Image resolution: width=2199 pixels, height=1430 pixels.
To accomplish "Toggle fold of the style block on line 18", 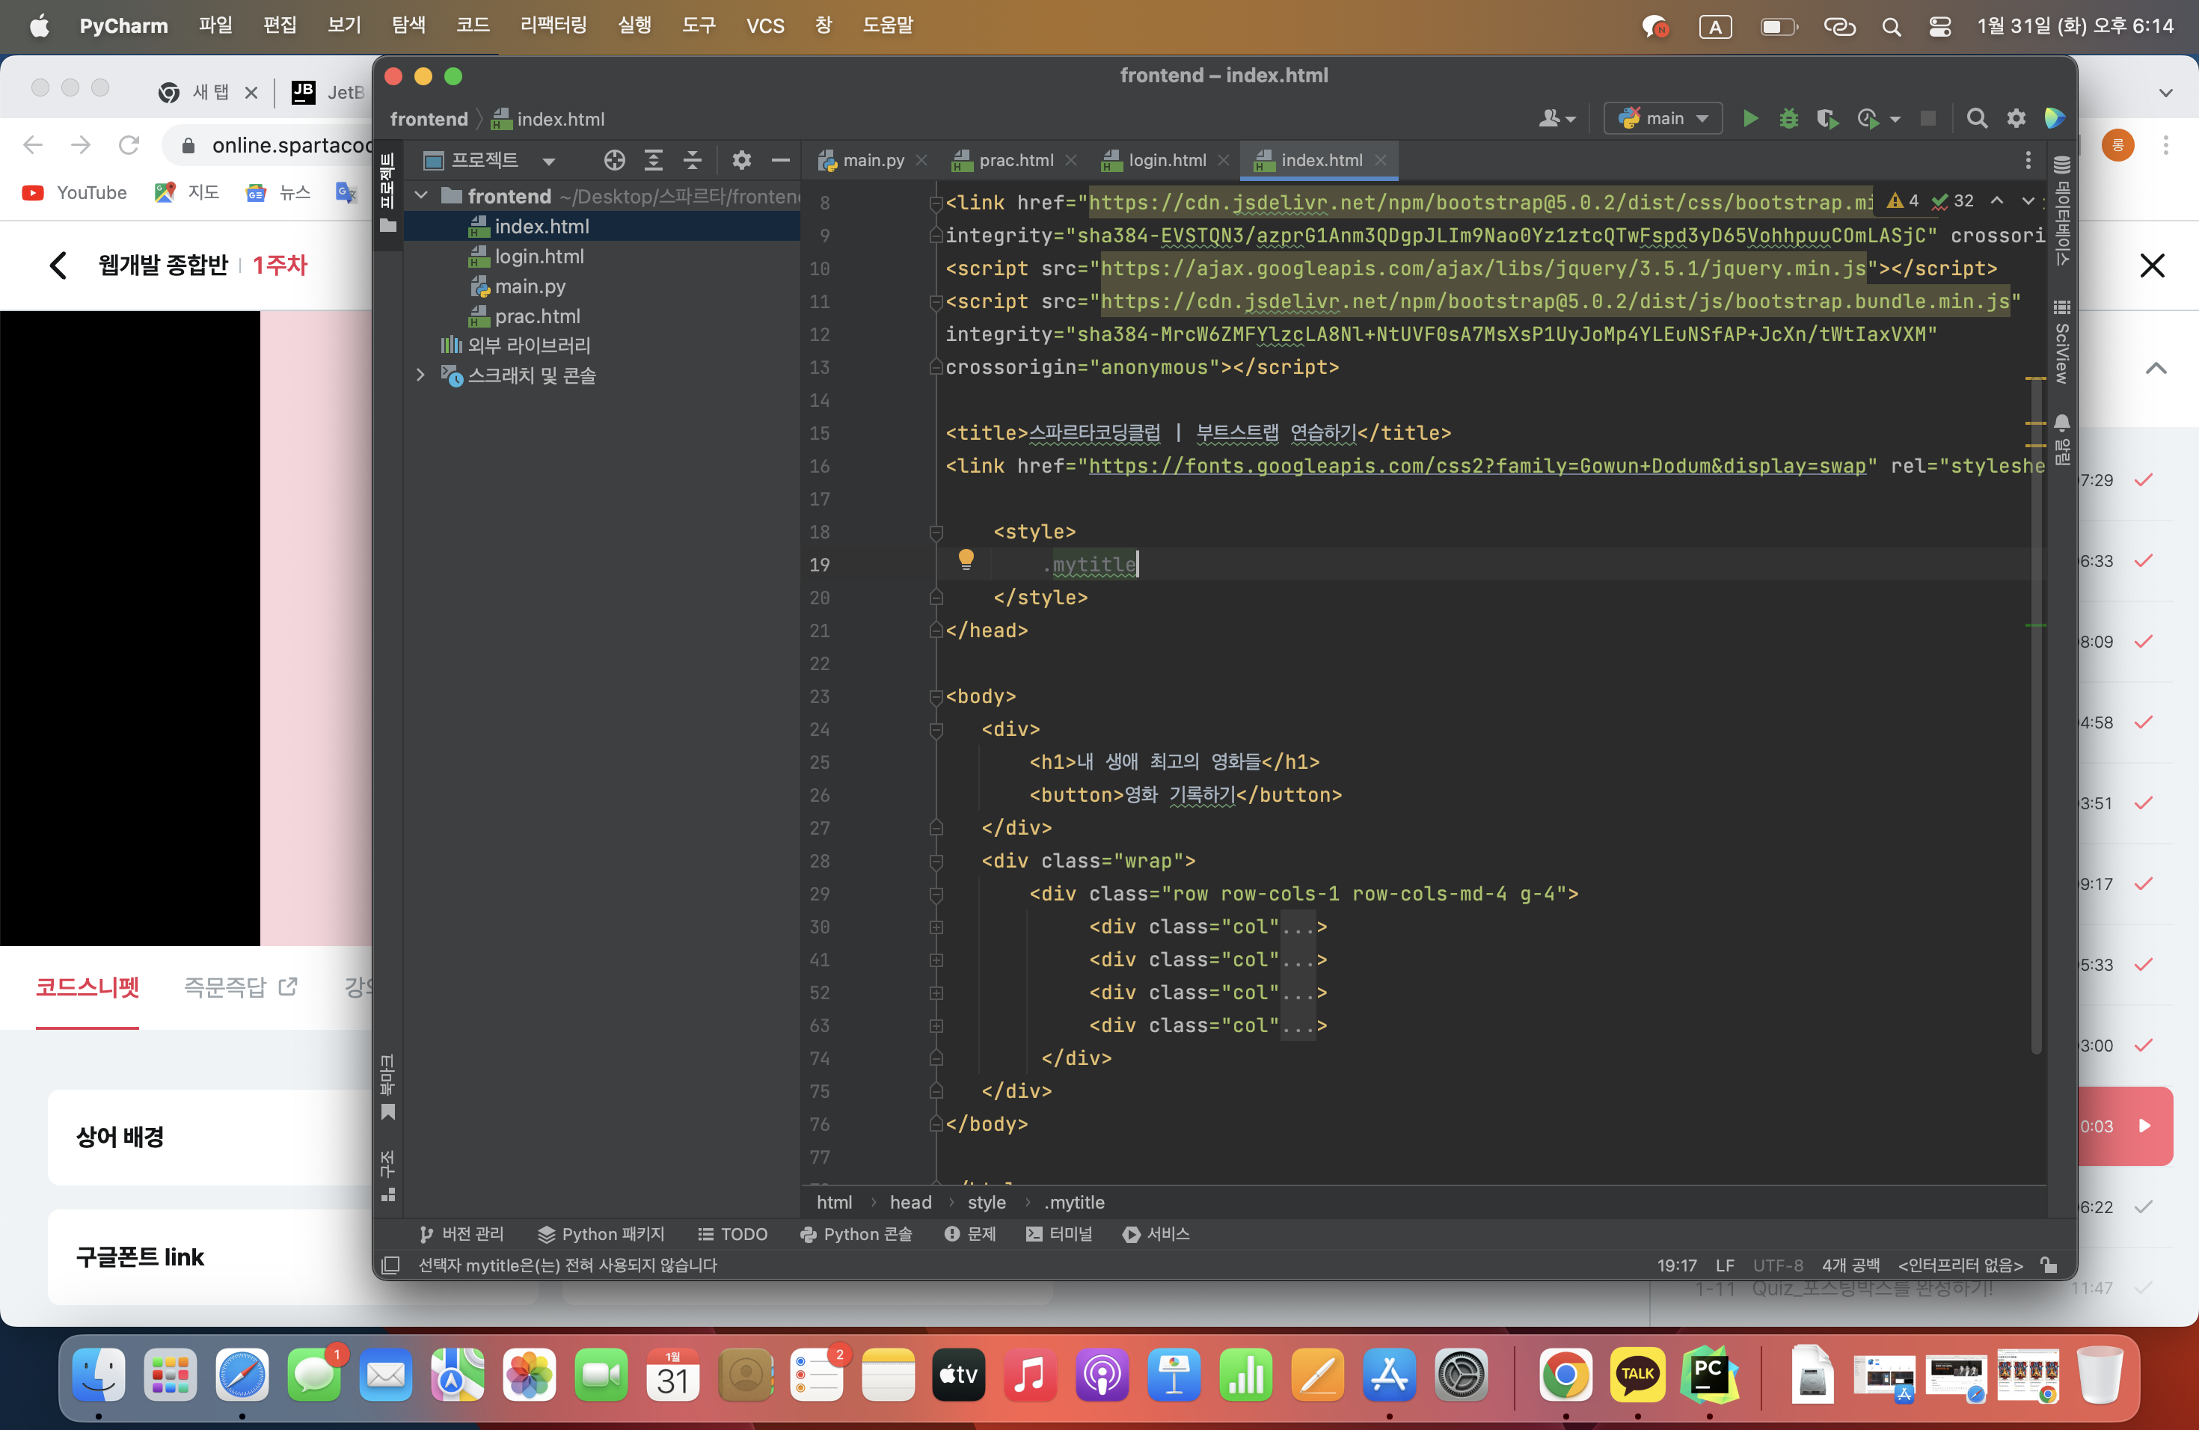I will tap(936, 532).
